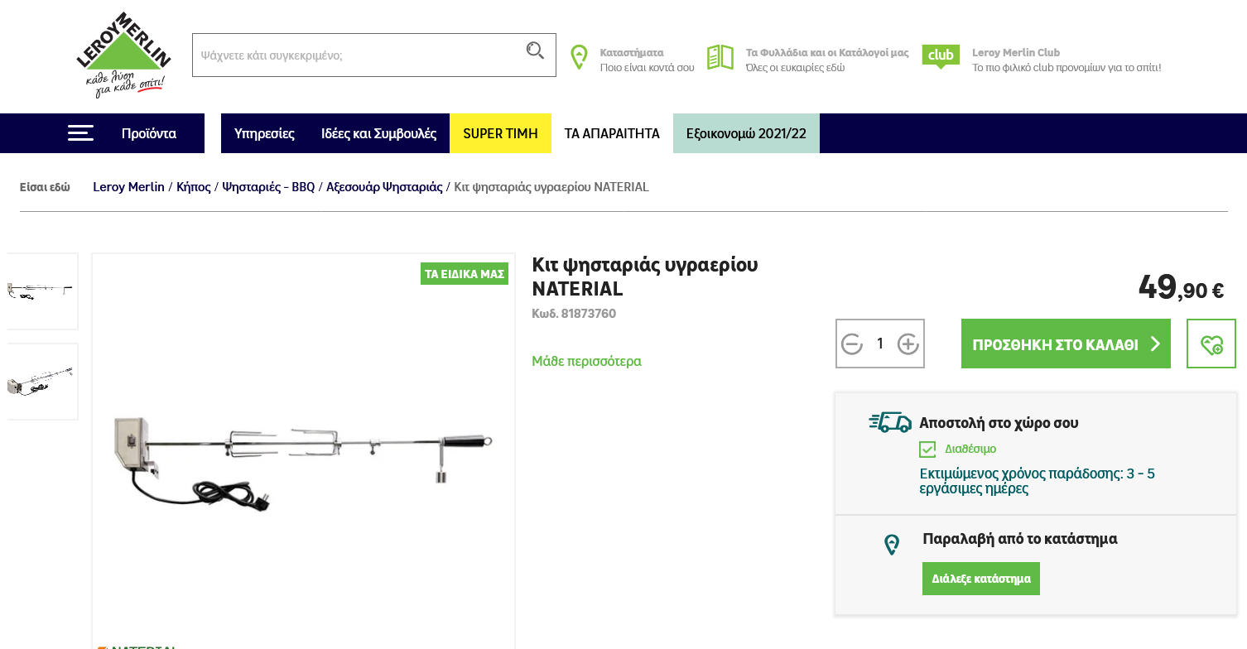Click ΠΡΟΣΘΗΚΗ ΣΤΟ ΚΑΛΑΘΙ button

pyautogui.click(x=1066, y=344)
